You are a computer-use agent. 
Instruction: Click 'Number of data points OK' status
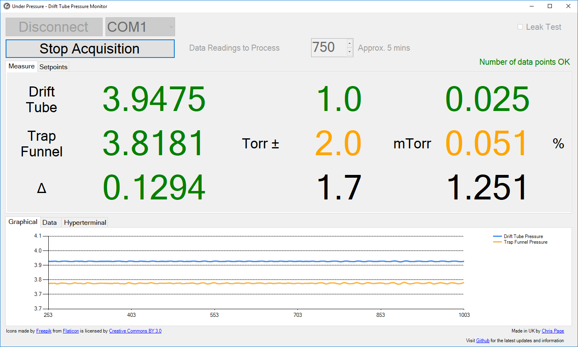pos(524,62)
